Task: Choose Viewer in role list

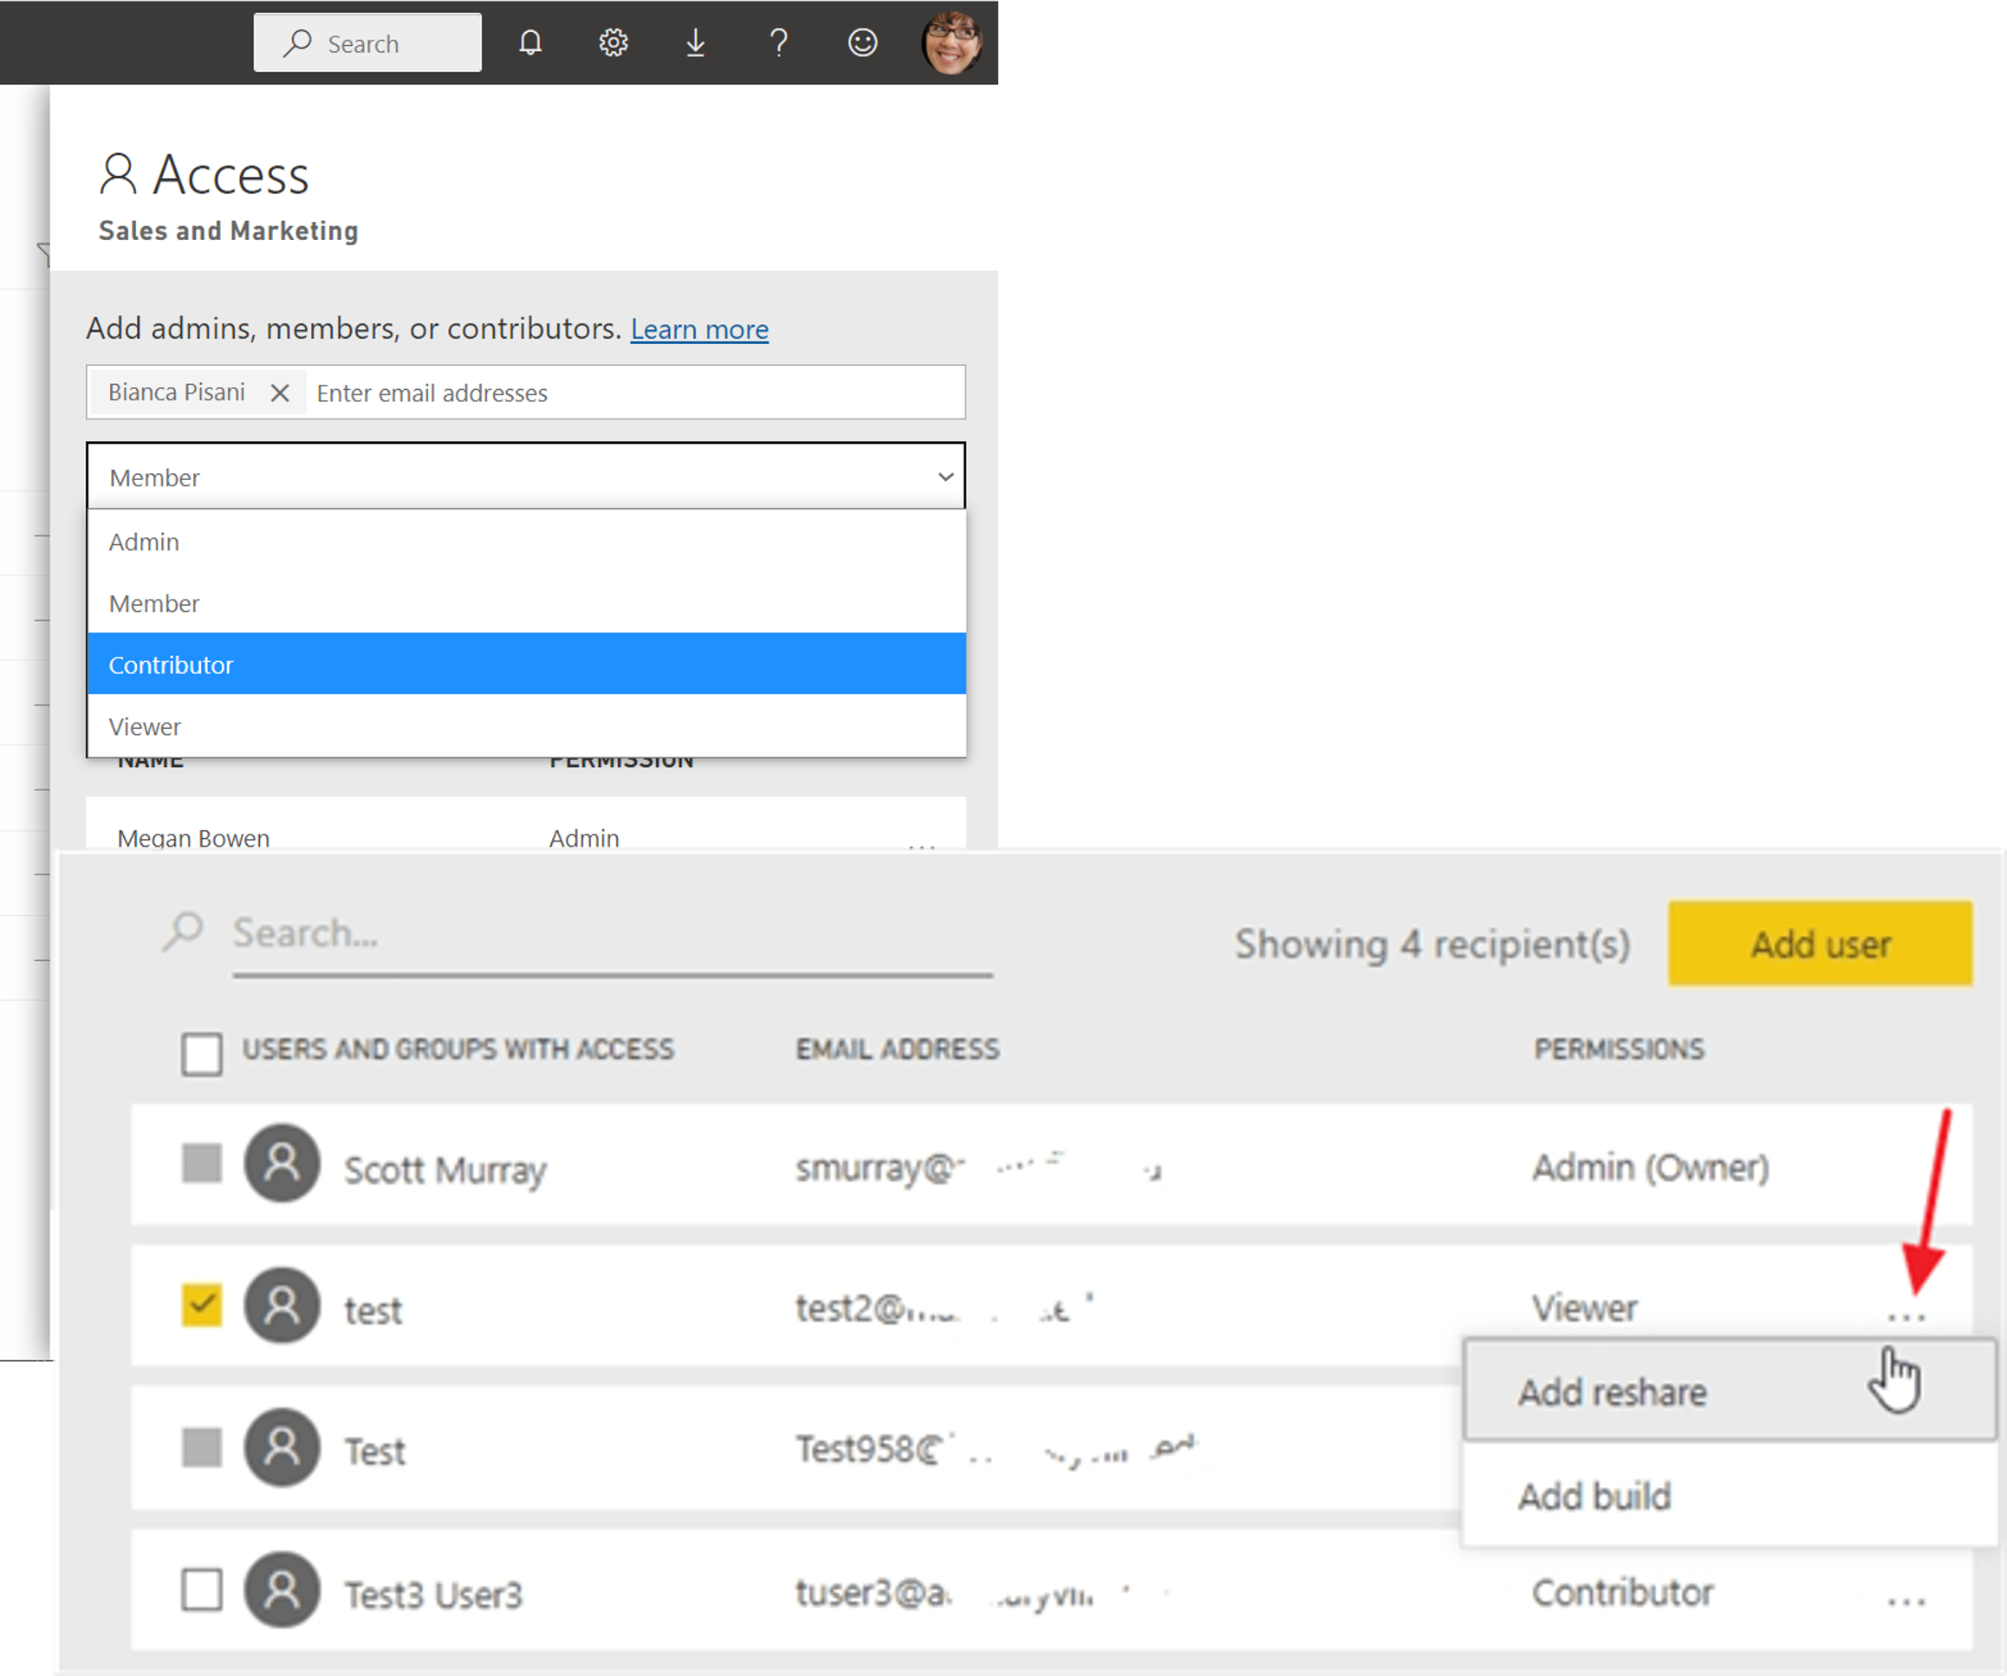Action: coord(527,726)
